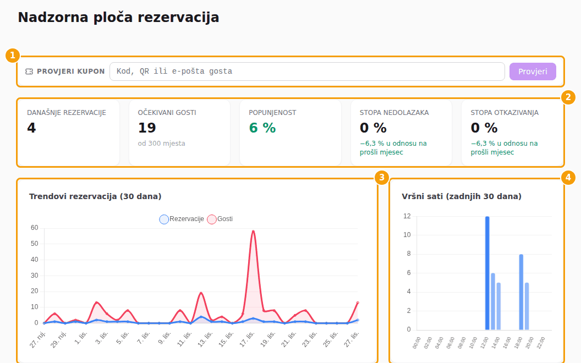Click the purple Provjeri button
581x363 pixels.
(x=533, y=71)
